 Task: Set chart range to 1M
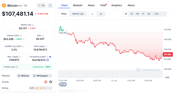coord(137,14)
